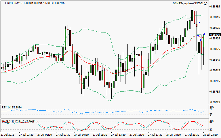221x138 pixels.
Task: Click the EURGBP,M15 chart title text
Action: (x=14, y=3)
